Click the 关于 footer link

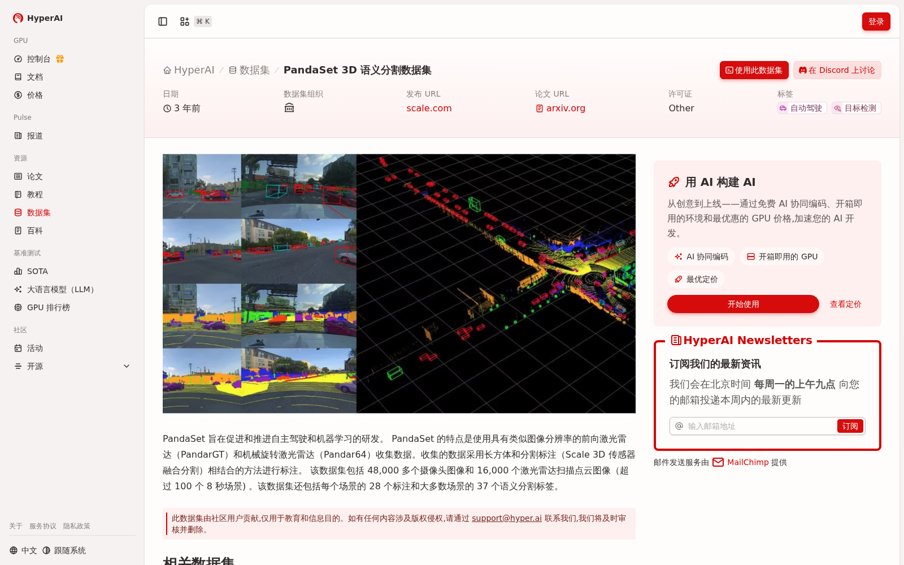tap(16, 526)
